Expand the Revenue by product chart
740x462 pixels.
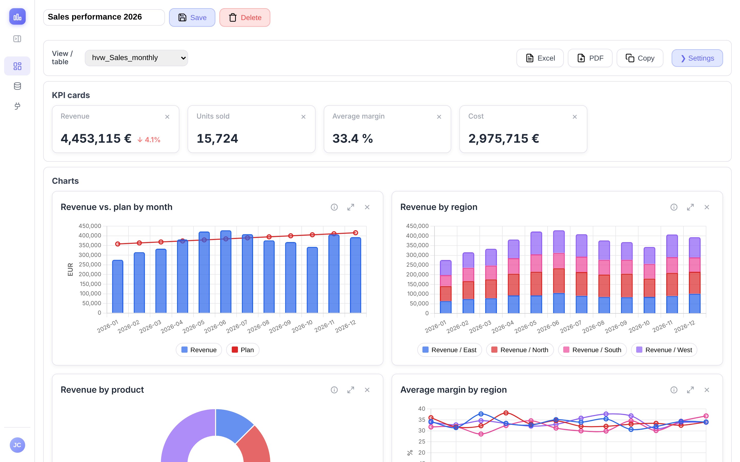click(351, 390)
